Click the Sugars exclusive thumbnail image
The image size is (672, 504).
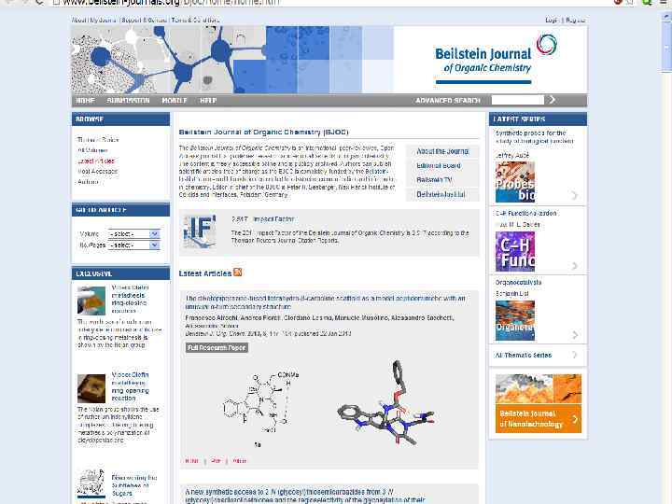(x=91, y=483)
